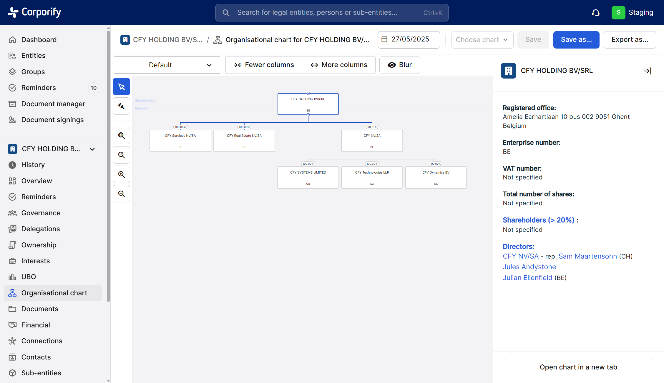Open Sam Maartensohn director link

[x=587, y=256]
